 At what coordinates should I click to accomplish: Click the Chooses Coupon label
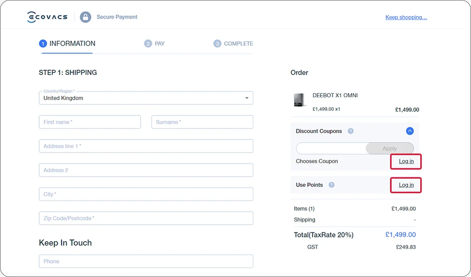(x=317, y=161)
